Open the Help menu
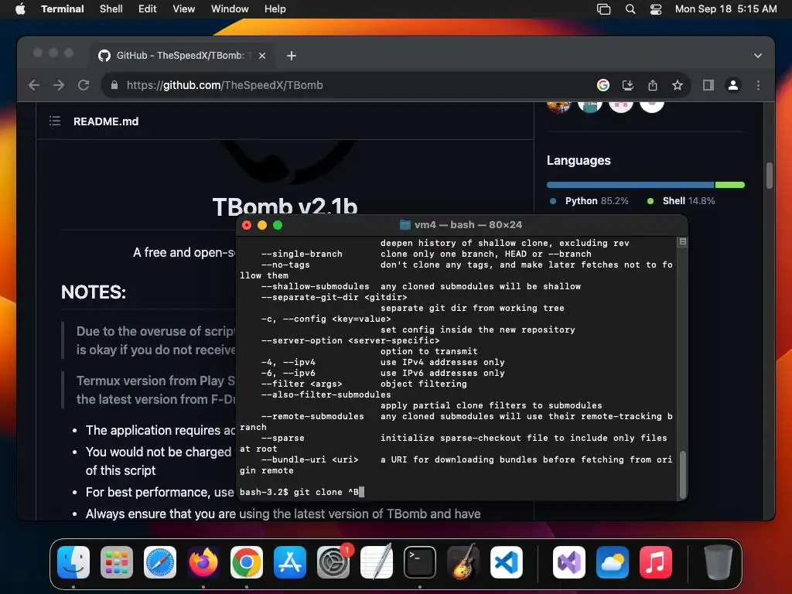The width and height of the screenshot is (792, 594). 275,9
